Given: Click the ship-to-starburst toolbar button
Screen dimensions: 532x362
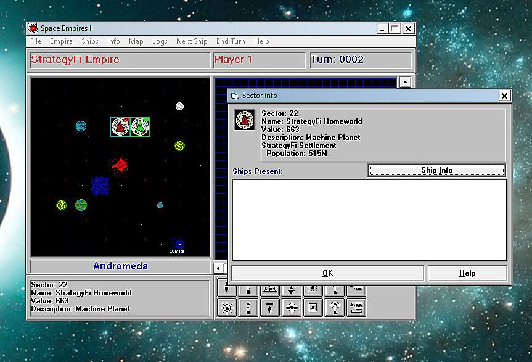Looking at the screenshot, I should coord(335,308).
